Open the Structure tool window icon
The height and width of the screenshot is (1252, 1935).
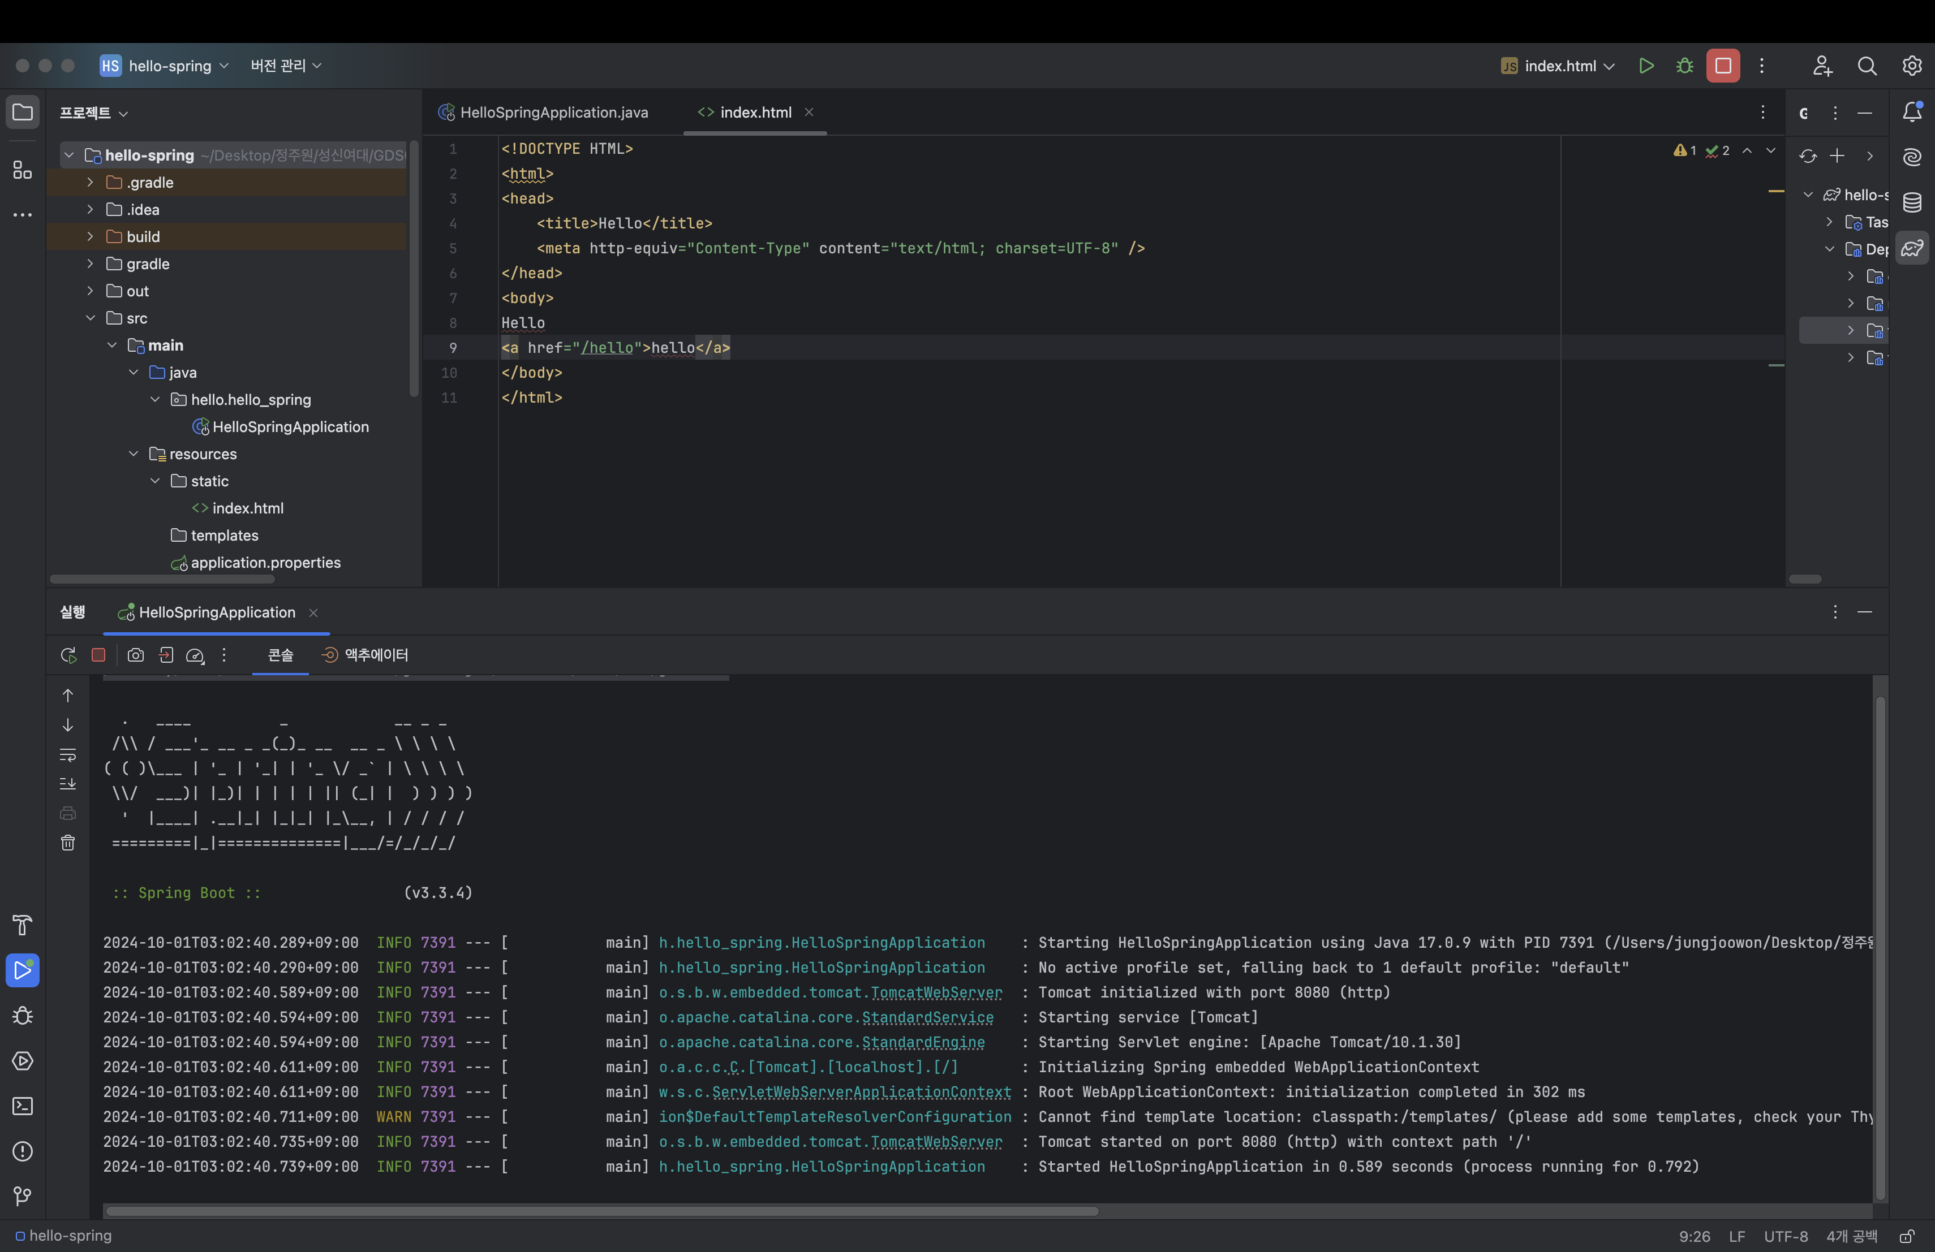23,170
